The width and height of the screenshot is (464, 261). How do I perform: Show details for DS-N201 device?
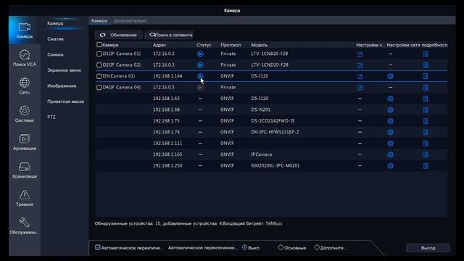(x=426, y=109)
